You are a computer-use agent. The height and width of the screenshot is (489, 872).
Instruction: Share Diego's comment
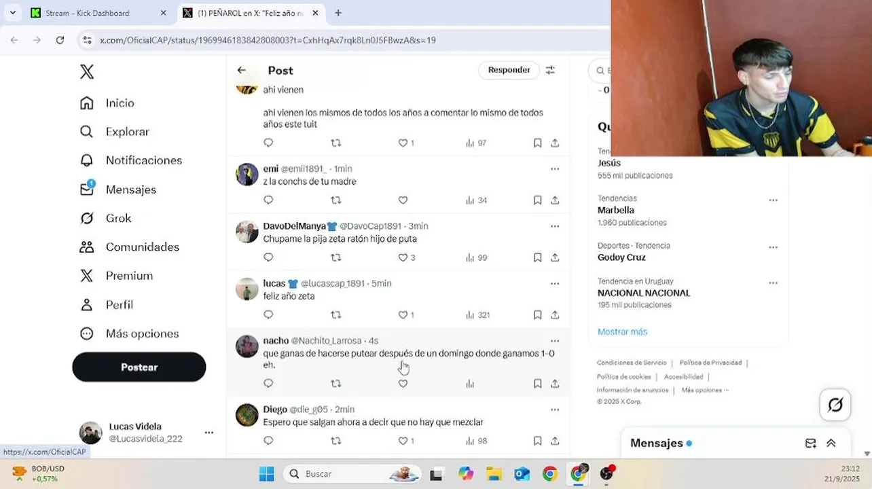(x=555, y=441)
